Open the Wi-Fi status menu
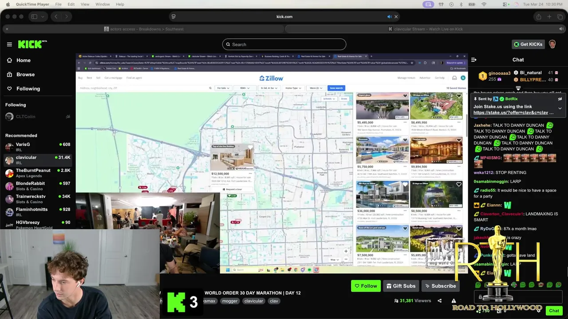The height and width of the screenshot is (319, 568). pos(484,4)
